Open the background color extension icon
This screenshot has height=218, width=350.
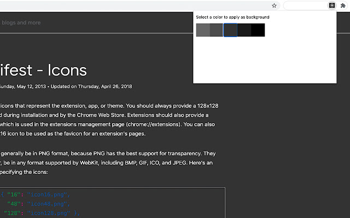332,5
